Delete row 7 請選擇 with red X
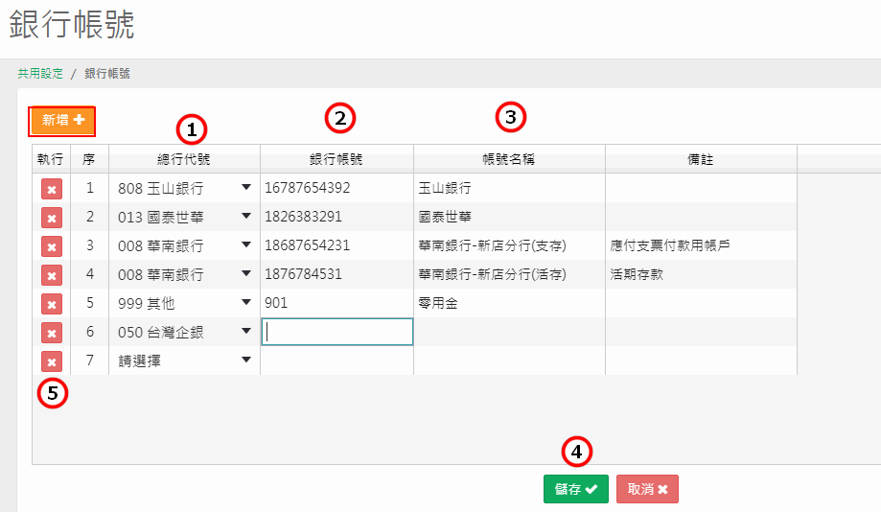The width and height of the screenshot is (881, 512). click(52, 361)
